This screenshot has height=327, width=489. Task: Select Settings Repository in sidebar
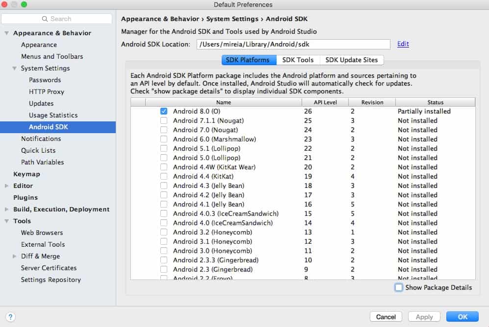pyautogui.click(x=51, y=280)
